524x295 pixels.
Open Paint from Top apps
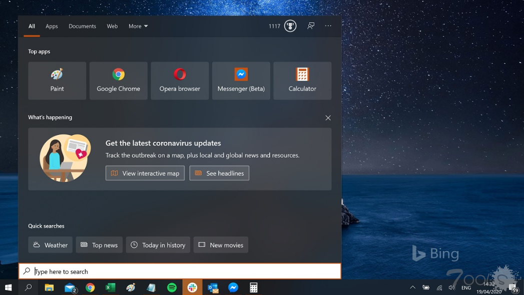click(57, 80)
